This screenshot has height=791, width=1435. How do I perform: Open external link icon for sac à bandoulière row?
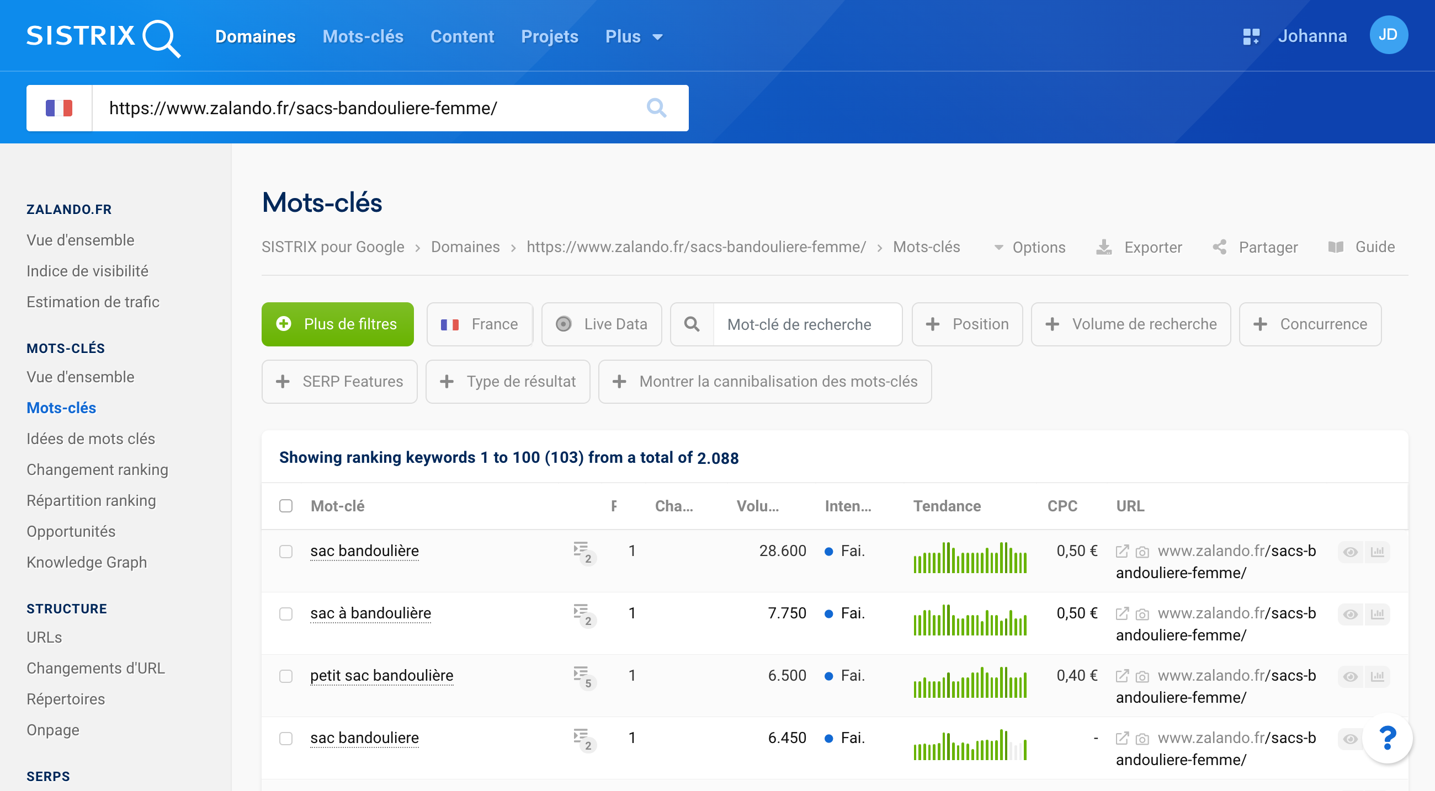click(1122, 613)
